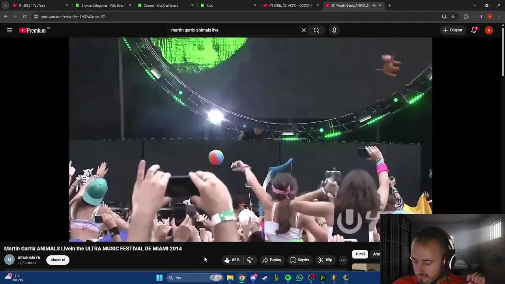Screen dimensions: 505x284
Task: Open weather widget 12°C Bulutlu
Action: [14, 278]
